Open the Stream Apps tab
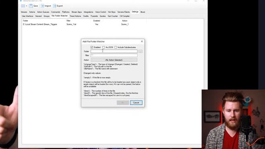This screenshot has height=149, width=265. point(77,12)
